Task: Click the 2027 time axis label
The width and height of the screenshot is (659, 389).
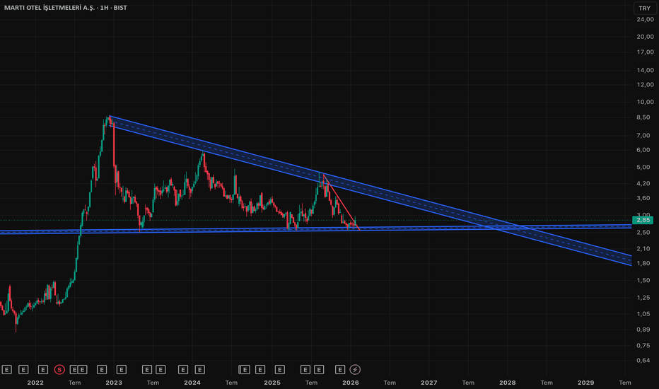Action: (x=428, y=383)
